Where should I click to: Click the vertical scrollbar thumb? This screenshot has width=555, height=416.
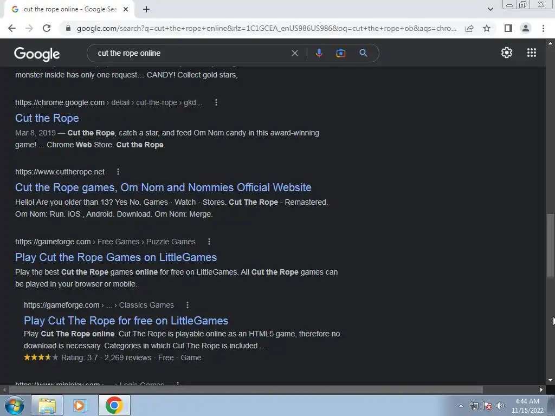(x=550, y=246)
